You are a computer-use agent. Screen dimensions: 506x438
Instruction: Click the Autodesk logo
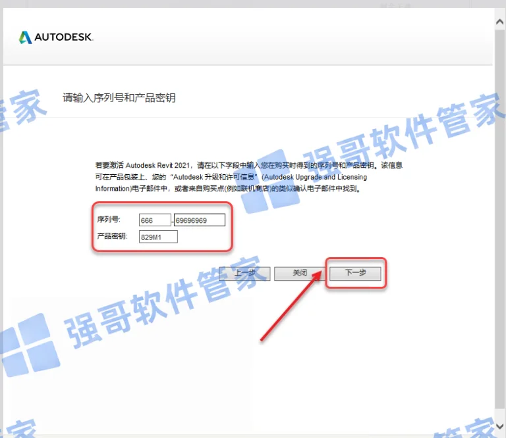(56, 37)
